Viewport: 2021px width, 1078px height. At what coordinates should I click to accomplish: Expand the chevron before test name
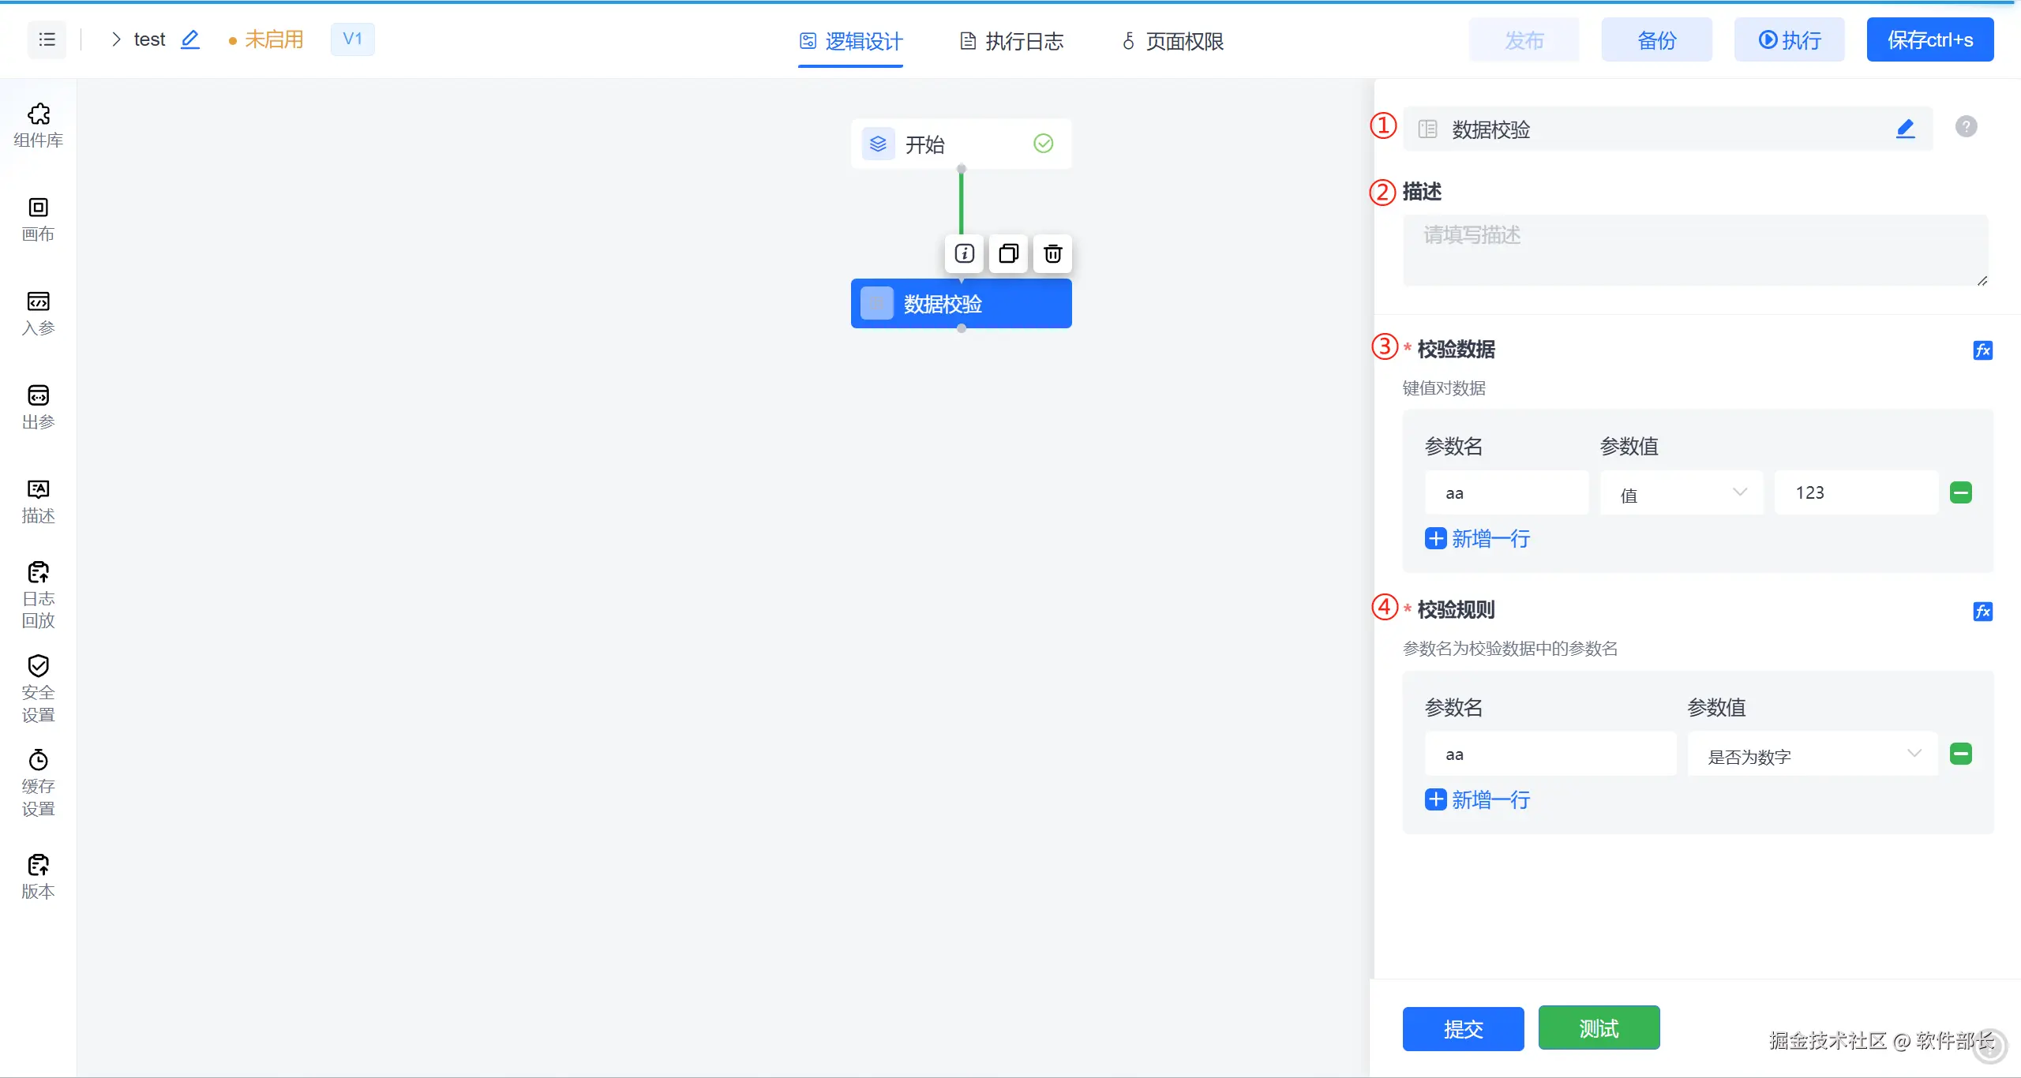[x=116, y=39]
